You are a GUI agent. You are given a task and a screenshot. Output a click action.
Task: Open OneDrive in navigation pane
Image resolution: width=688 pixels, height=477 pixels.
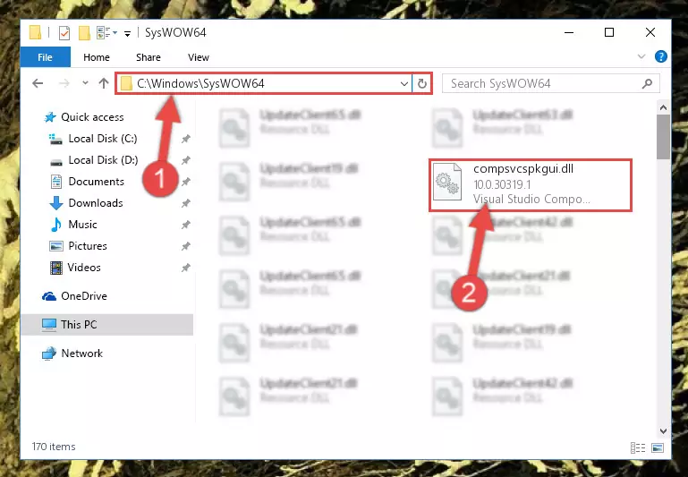point(84,296)
